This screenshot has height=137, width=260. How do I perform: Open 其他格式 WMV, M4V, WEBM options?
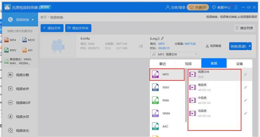[18, 61]
